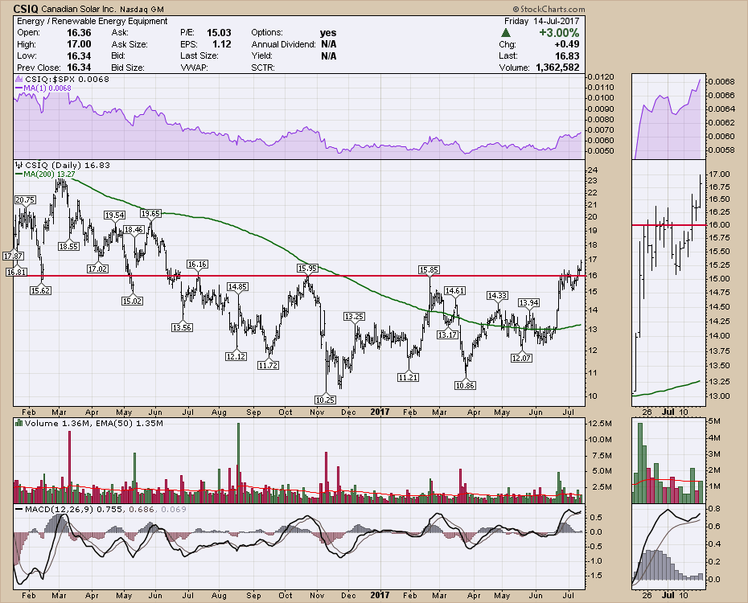Click the 16.16 price label
Screen dimensions: 748x603
197,264
